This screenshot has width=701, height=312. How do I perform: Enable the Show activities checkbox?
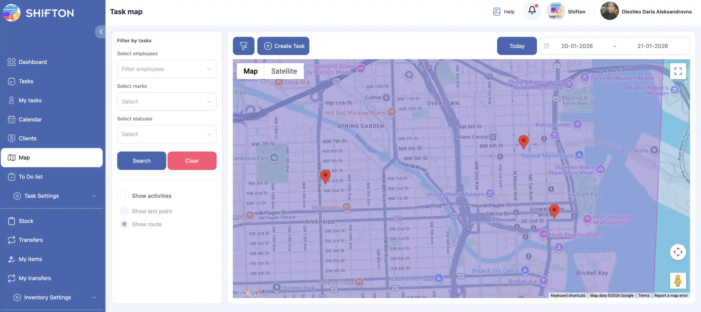click(122, 196)
